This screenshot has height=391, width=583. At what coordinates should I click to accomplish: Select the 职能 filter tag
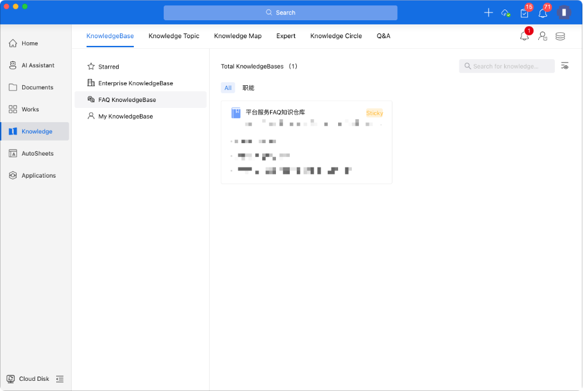click(248, 88)
